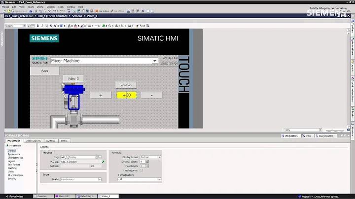The width and height of the screenshot is (355, 199).
Task: Open the Insert menu
Action: click(31, 7)
